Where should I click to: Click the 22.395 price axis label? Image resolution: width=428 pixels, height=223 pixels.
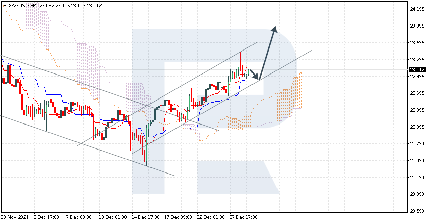[x=417, y=110]
